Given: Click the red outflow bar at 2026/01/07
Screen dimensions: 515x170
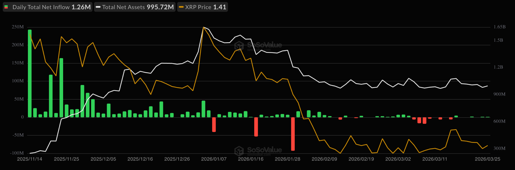Looking at the screenshot, I should (214, 124).
